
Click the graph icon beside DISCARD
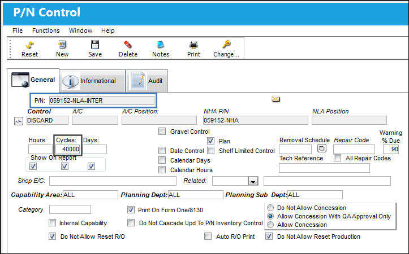pyautogui.click(x=19, y=121)
